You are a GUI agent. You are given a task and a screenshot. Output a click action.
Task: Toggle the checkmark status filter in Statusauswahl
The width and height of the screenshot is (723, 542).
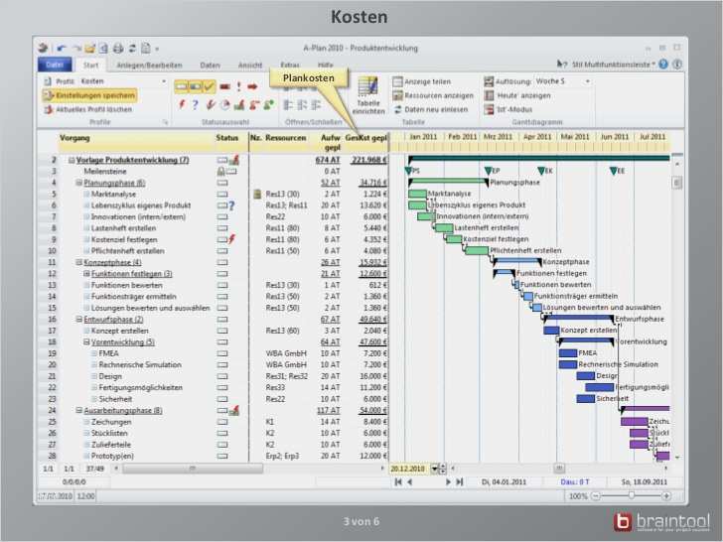point(210,87)
